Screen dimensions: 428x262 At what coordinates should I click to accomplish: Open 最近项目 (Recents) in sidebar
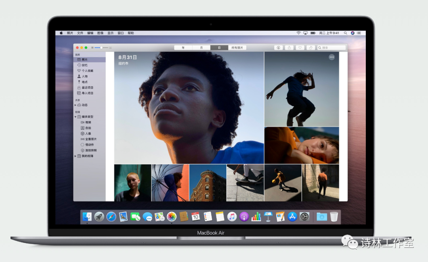(x=85, y=87)
